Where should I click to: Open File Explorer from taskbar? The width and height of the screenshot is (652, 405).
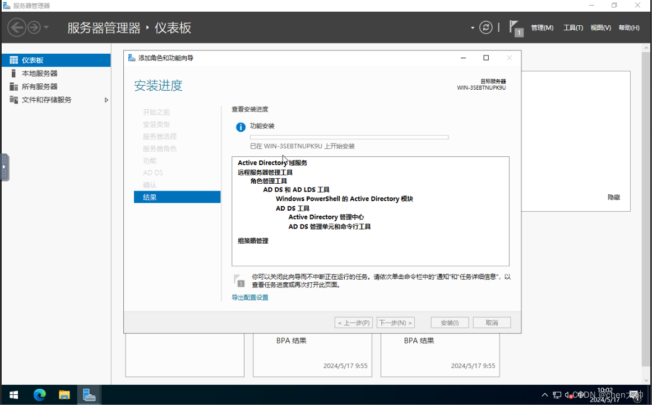(x=64, y=394)
